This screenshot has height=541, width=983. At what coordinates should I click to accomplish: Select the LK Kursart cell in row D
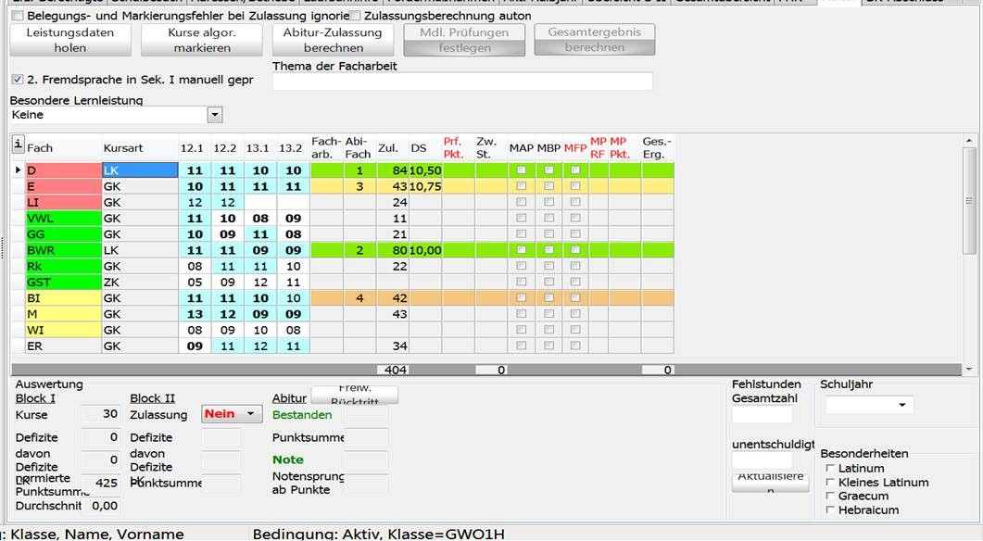pos(140,170)
